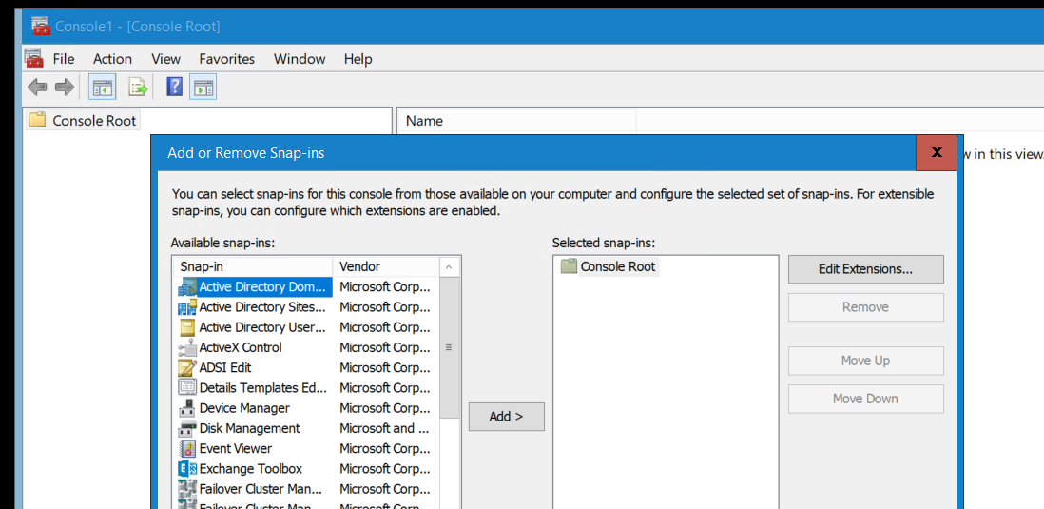Click the available snap-ins list scrollbar

click(x=450, y=347)
